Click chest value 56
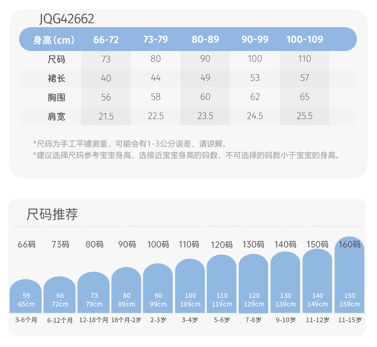Viewport: 377px width, 347px height. [106, 97]
